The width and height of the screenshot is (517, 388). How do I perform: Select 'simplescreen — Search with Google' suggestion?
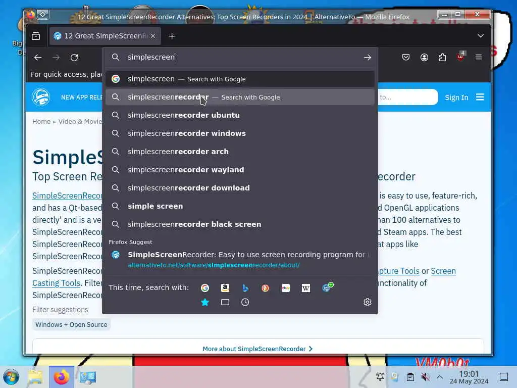pyautogui.click(x=240, y=79)
